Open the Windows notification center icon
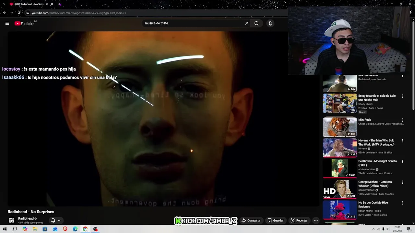The width and height of the screenshot is (415, 233). [409, 229]
